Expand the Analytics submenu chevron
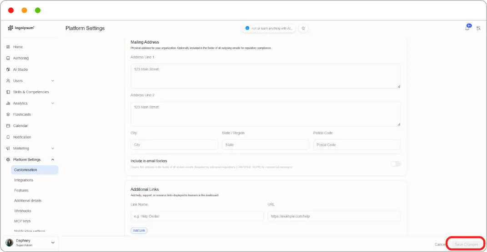Image resolution: width=487 pixels, height=252 pixels. pos(53,103)
